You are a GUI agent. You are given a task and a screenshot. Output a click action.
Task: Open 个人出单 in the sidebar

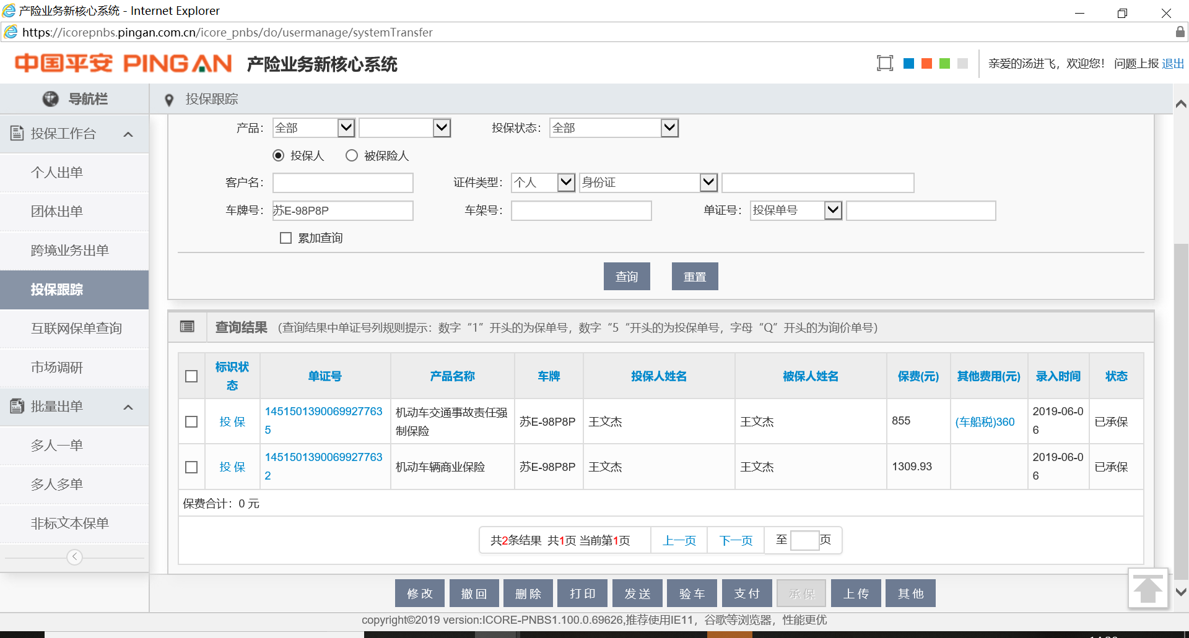point(57,173)
